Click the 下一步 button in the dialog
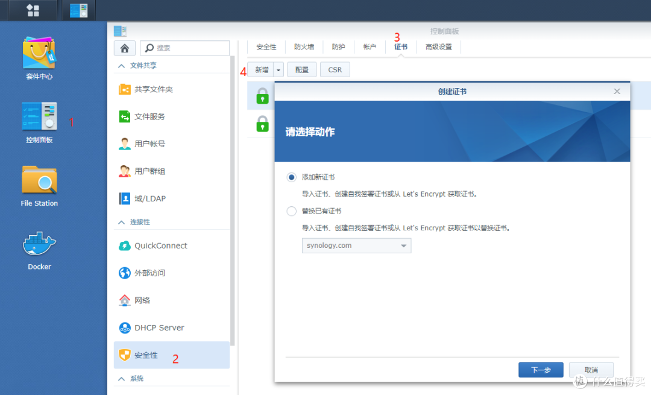 (540, 370)
